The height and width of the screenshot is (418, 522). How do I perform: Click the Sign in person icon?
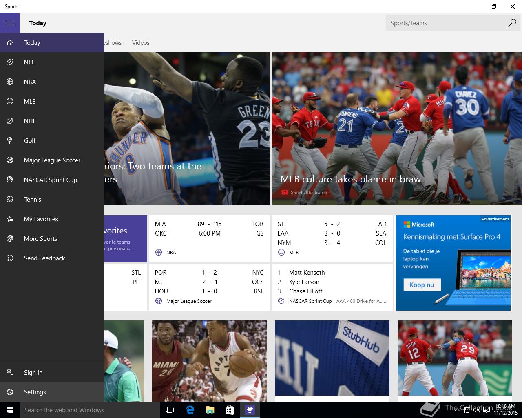pyautogui.click(x=10, y=372)
